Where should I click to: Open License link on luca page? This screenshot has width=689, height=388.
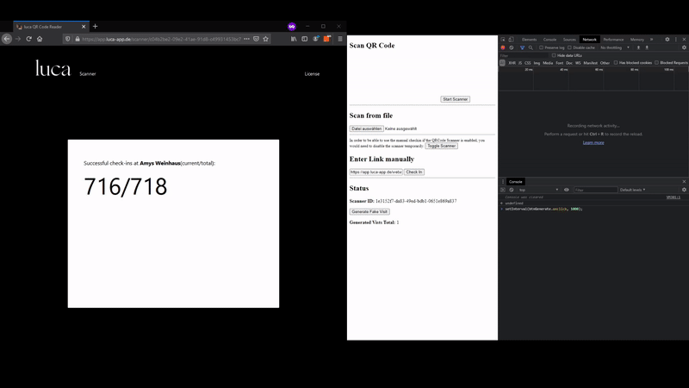pyautogui.click(x=312, y=74)
